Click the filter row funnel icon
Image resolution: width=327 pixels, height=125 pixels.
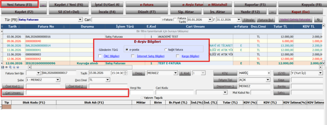pos(2,31)
